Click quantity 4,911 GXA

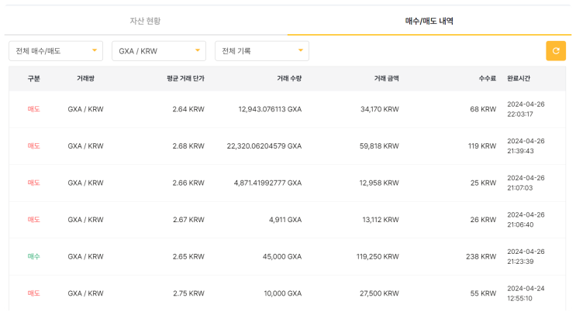pos(285,220)
